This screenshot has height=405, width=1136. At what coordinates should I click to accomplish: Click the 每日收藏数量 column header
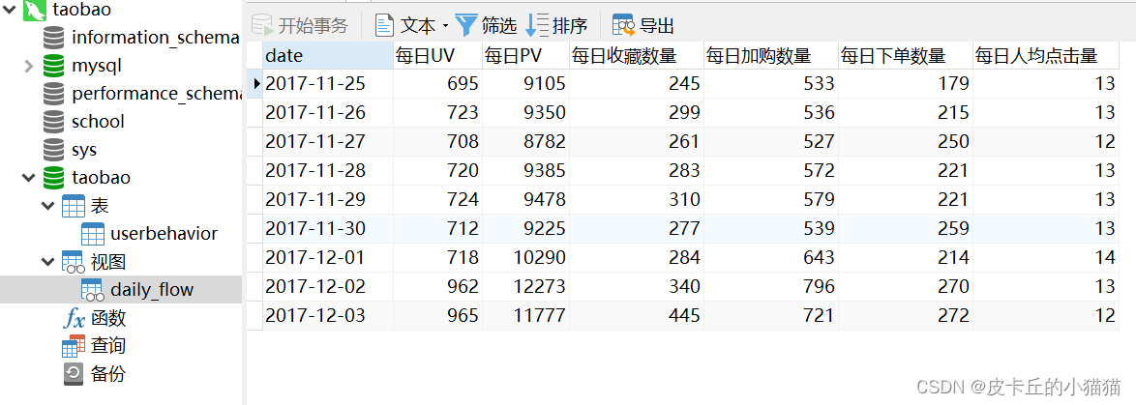pyautogui.click(x=637, y=55)
